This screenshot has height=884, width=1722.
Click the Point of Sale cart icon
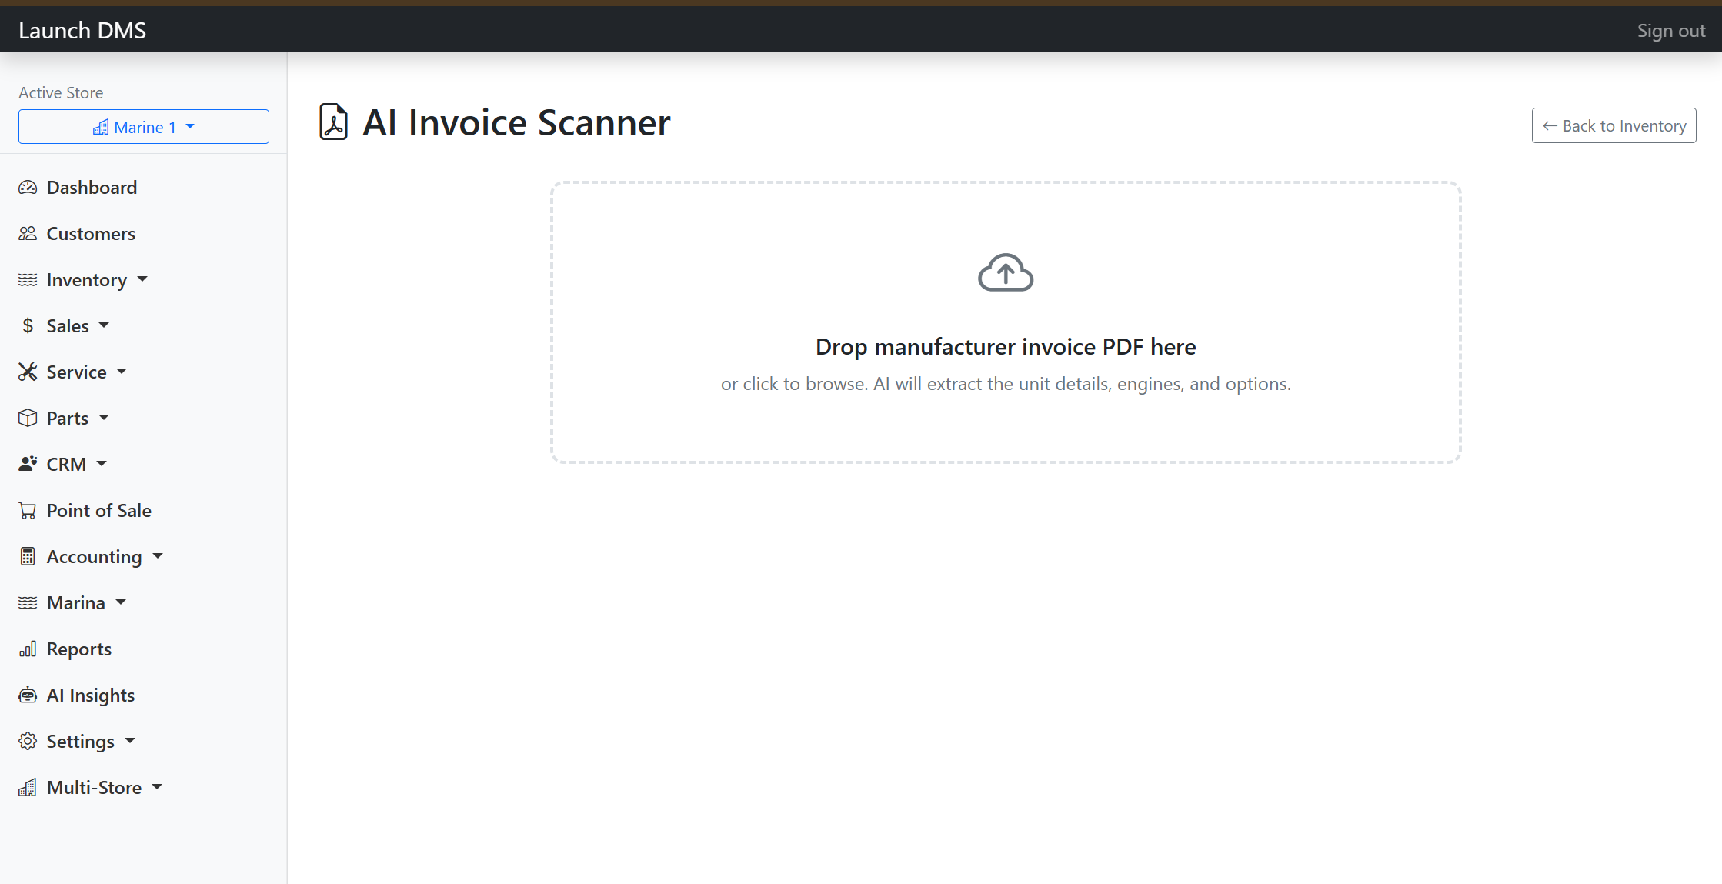(28, 511)
